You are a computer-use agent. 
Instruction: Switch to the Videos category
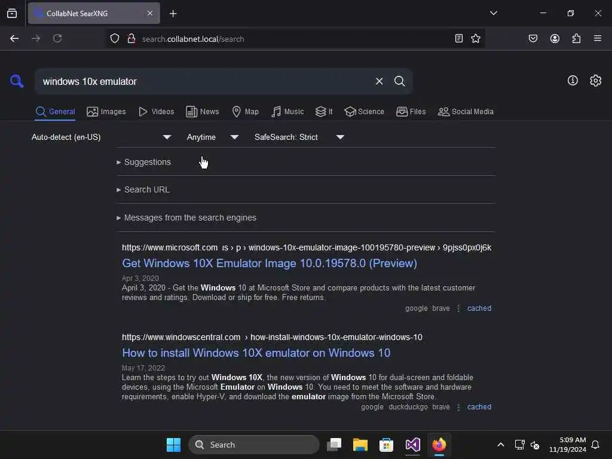click(156, 112)
